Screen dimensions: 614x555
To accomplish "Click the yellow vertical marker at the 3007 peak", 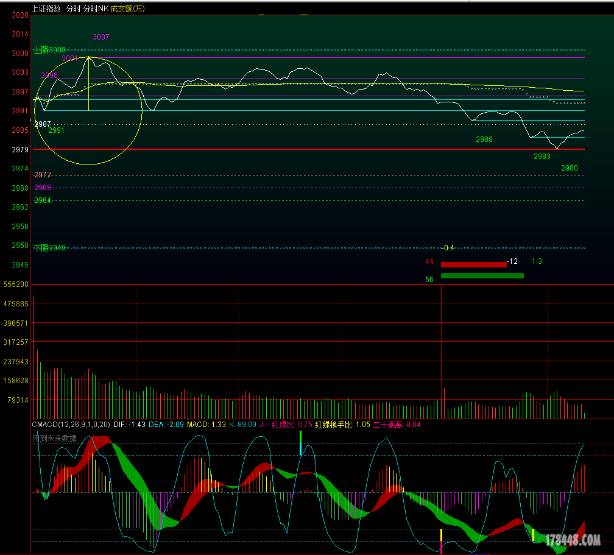I will [x=89, y=84].
